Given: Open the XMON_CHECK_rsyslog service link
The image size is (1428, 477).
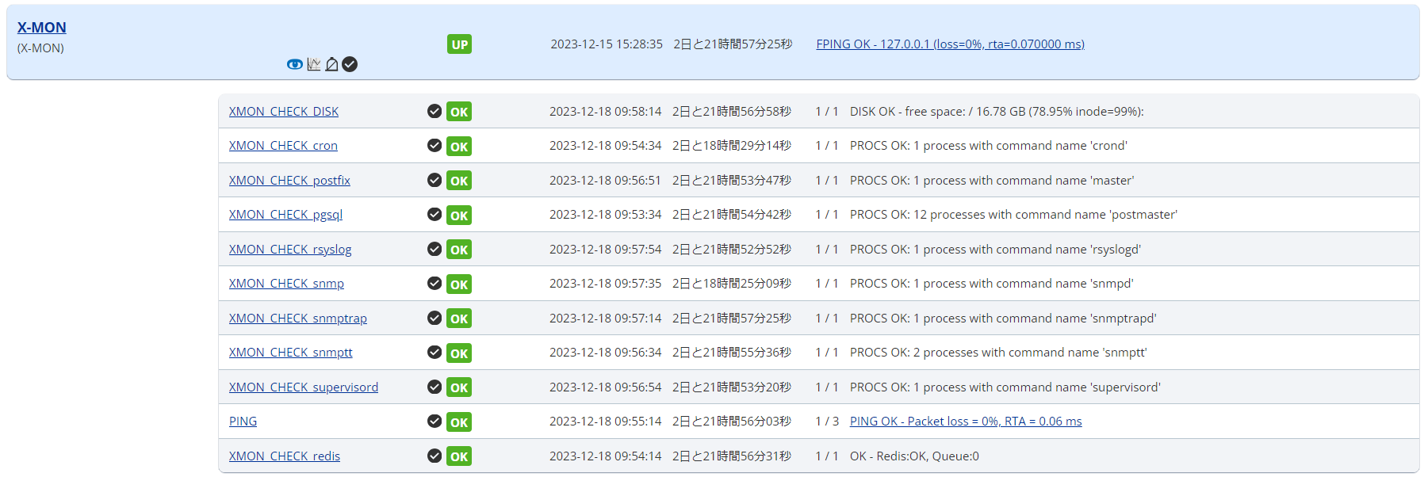Looking at the screenshot, I should click(290, 250).
